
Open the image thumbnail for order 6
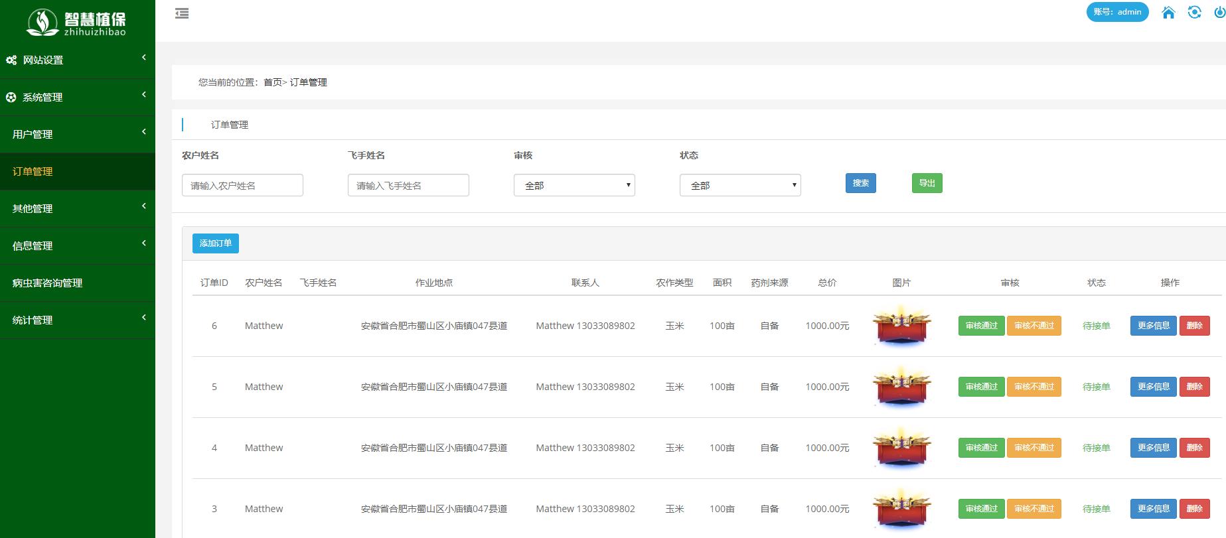point(901,326)
